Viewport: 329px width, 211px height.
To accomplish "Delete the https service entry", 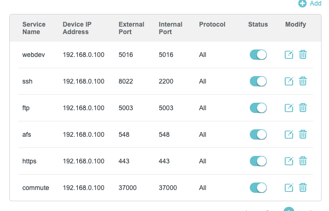I will pyautogui.click(x=303, y=161).
